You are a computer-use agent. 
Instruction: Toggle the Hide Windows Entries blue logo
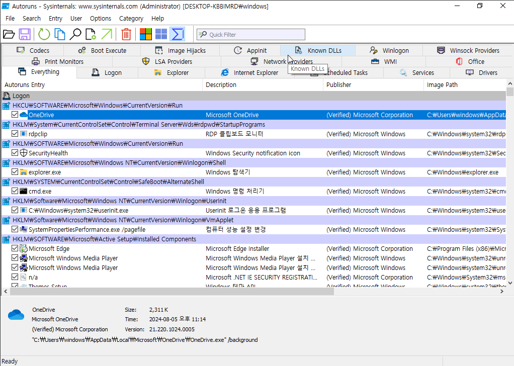[x=161, y=34]
